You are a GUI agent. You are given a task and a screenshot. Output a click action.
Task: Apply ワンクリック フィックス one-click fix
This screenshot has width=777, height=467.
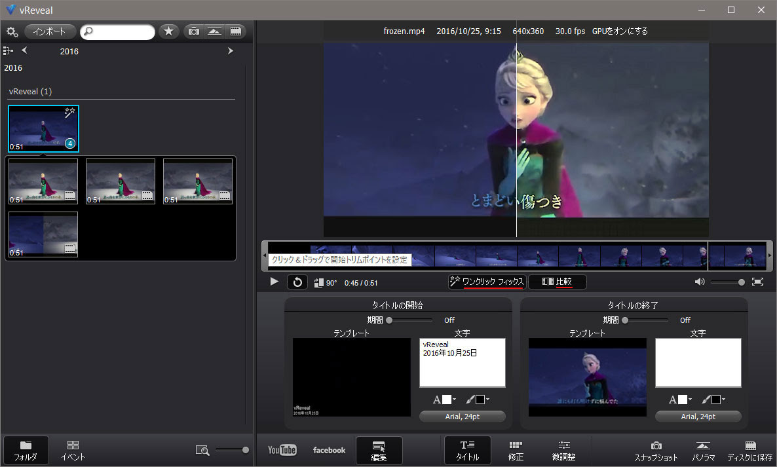pyautogui.click(x=487, y=282)
